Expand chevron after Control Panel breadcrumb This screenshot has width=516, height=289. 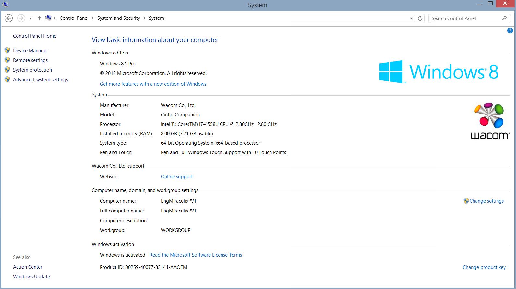point(93,18)
